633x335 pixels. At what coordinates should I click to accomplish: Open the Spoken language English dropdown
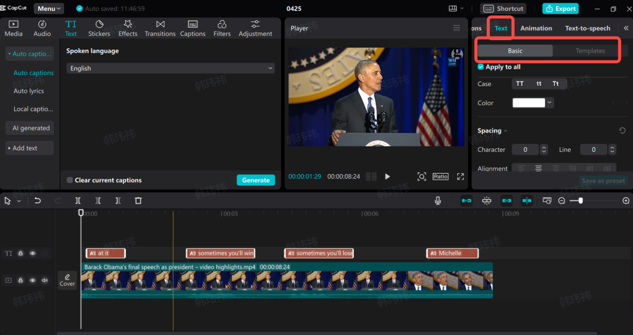(170, 68)
